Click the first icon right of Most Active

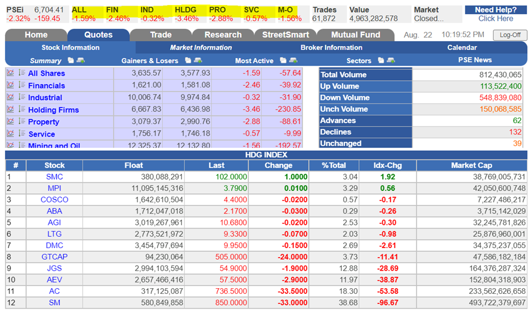pos(283,60)
